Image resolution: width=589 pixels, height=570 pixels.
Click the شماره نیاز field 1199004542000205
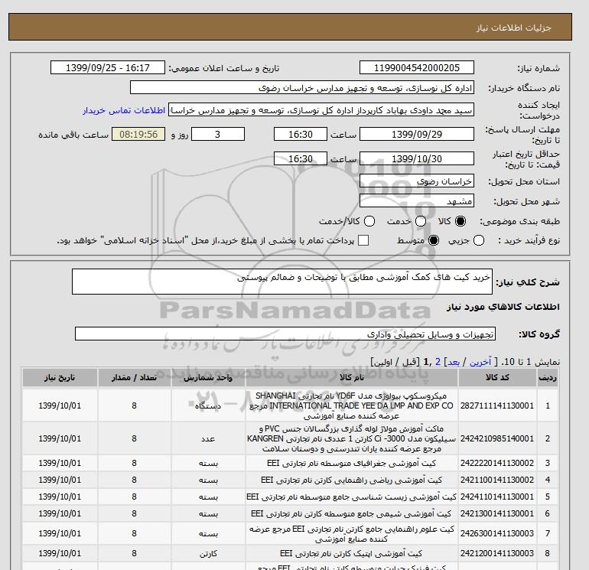coord(417,67)
